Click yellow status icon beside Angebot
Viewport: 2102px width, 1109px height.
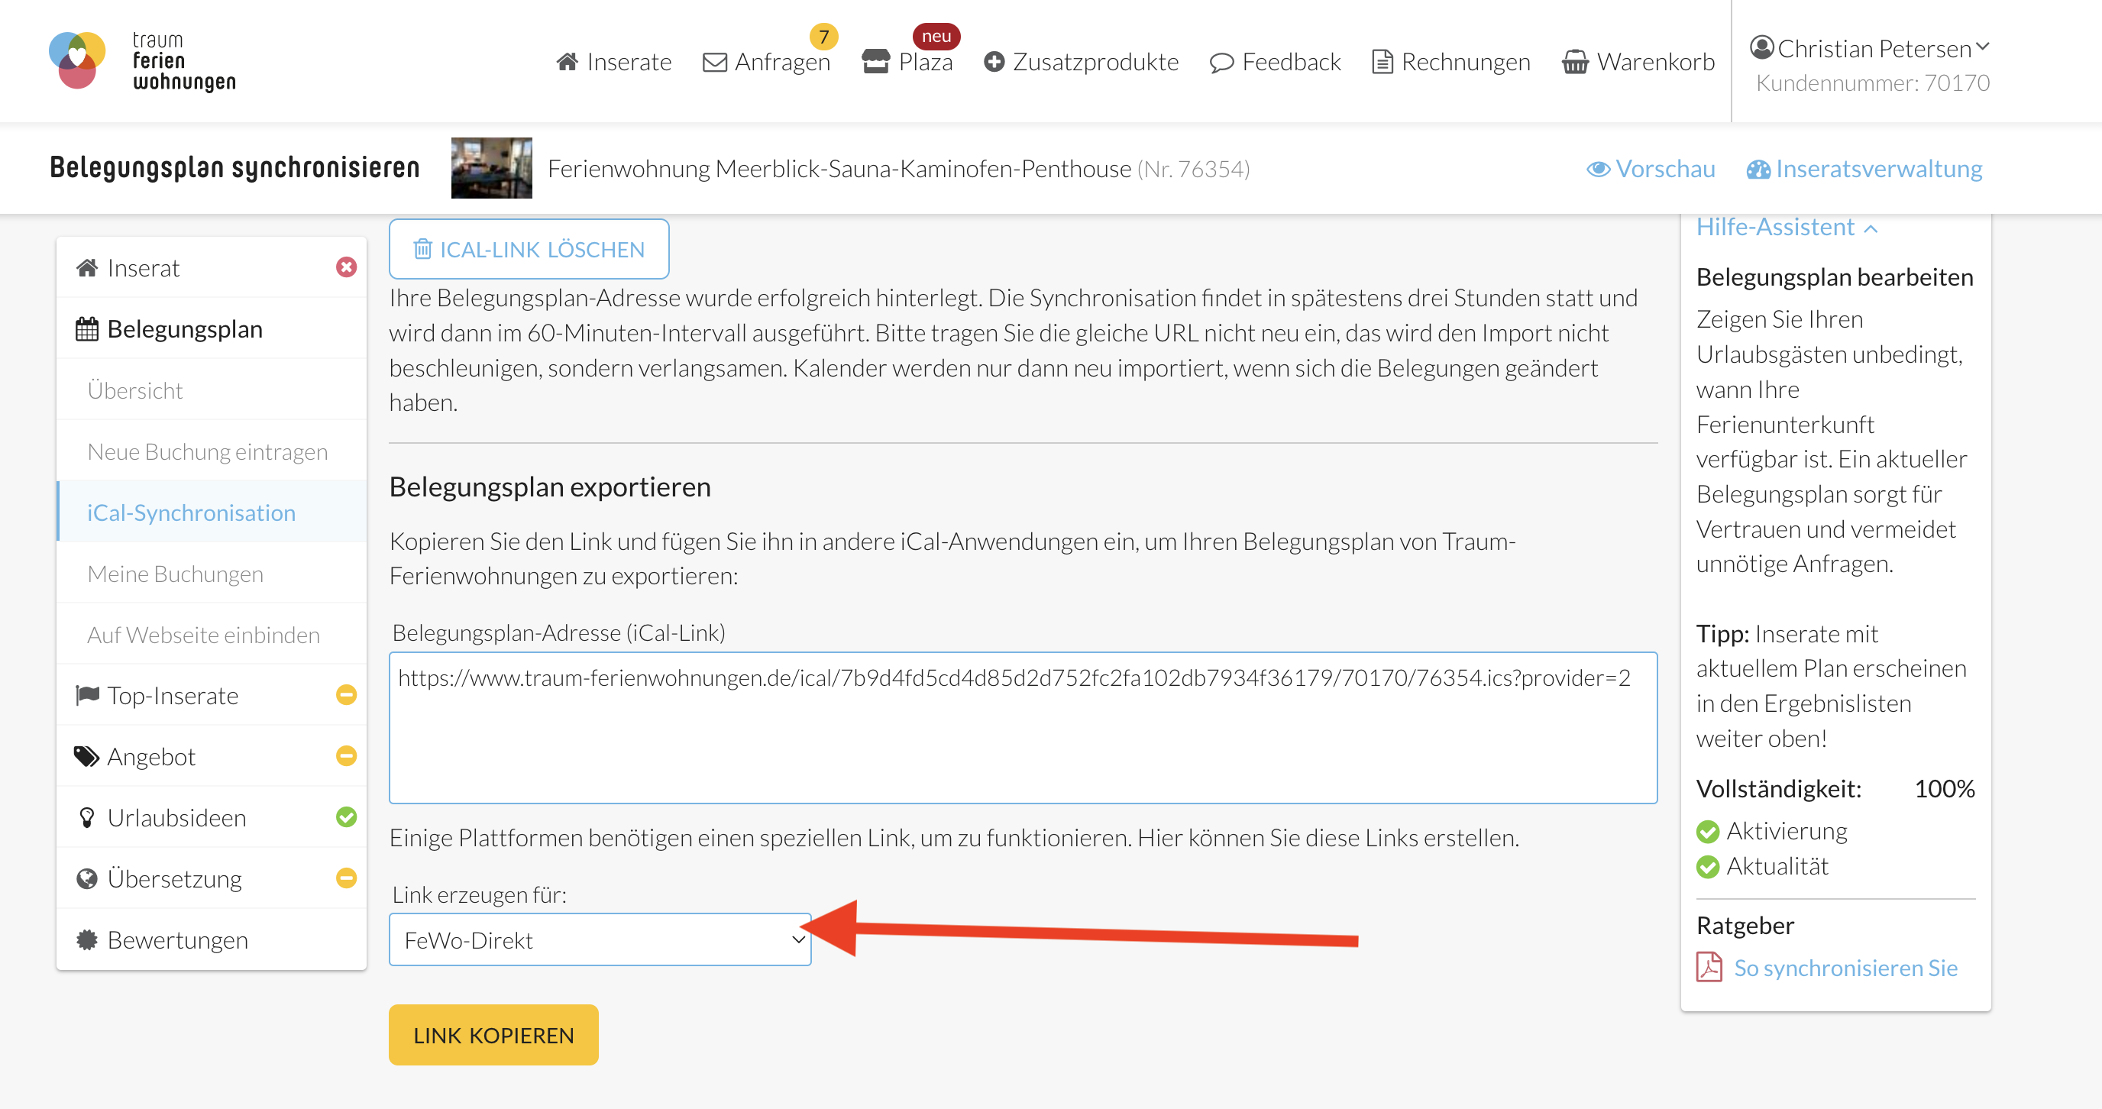pos(346,755)
